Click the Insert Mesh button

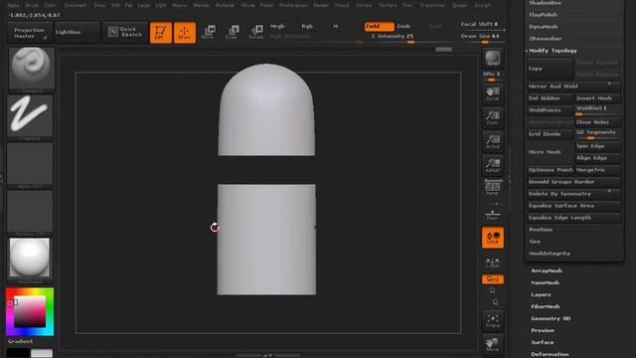pyautogui.click(x=598, y=98)
